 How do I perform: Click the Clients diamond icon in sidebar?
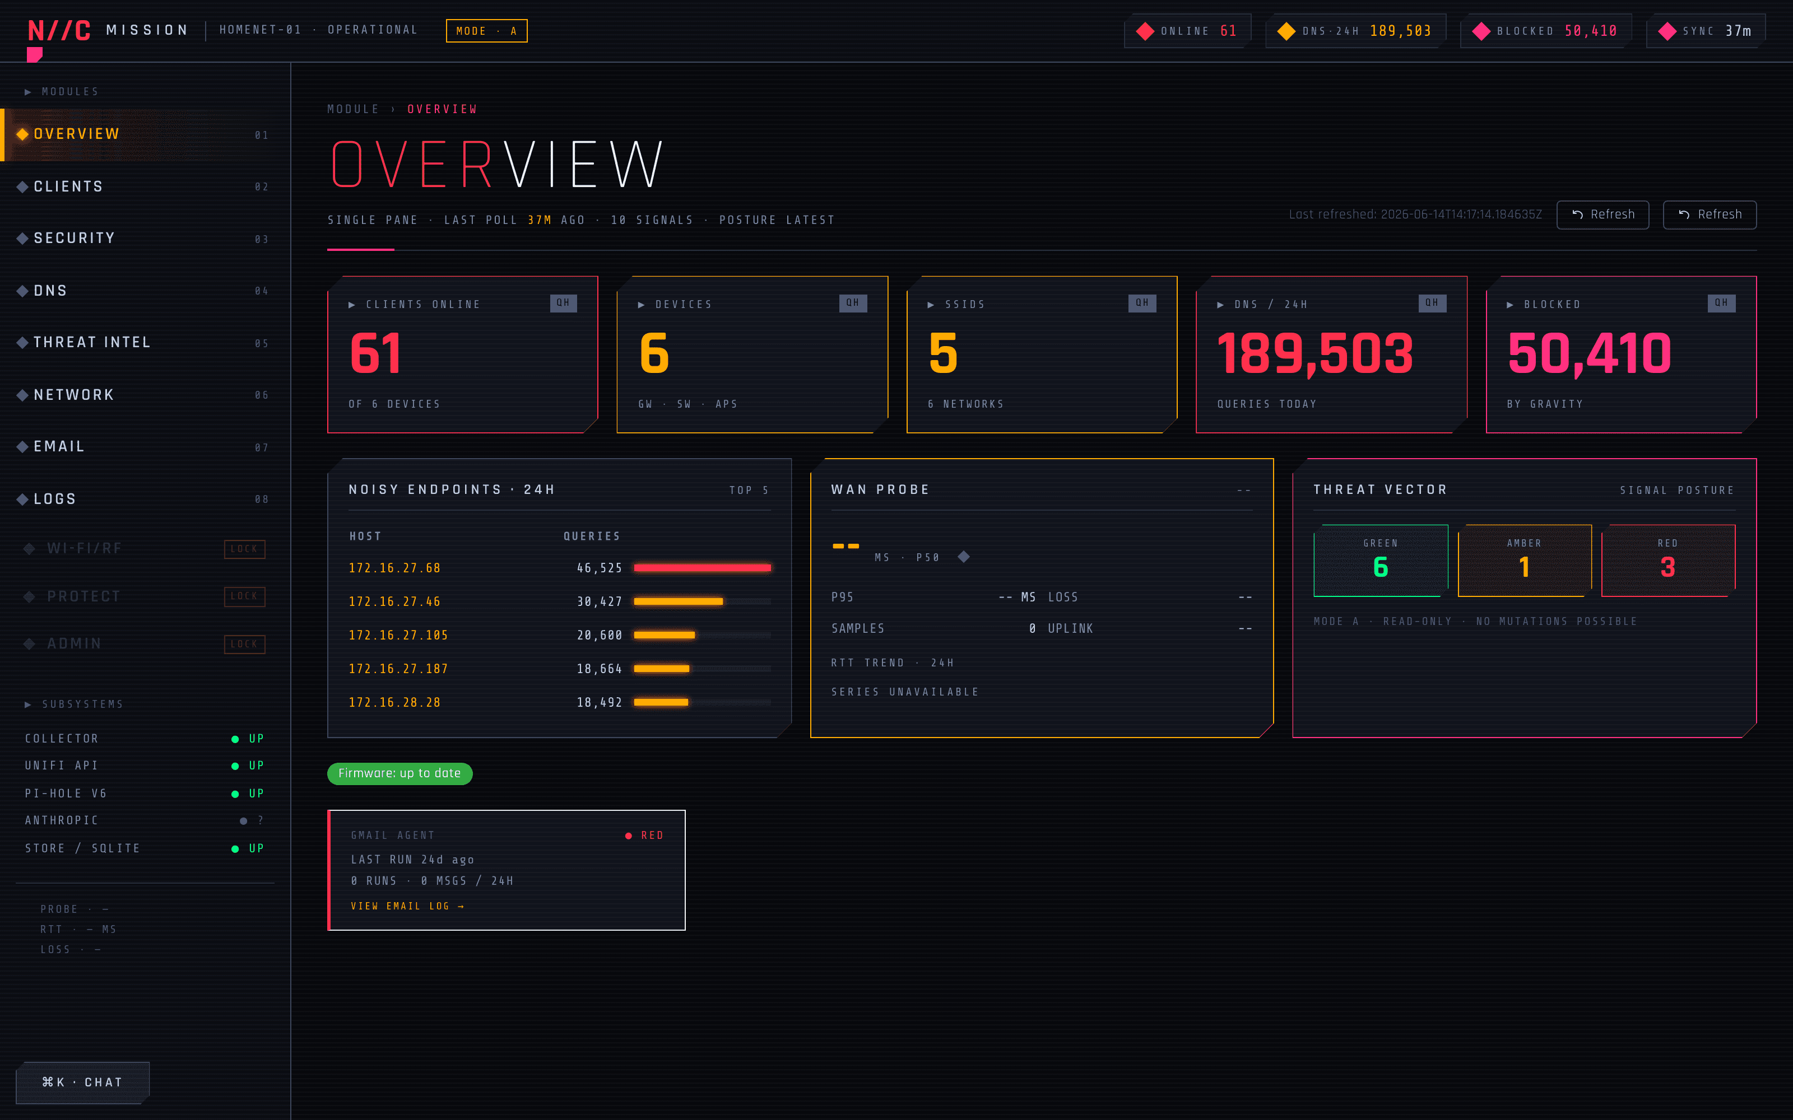(x=23, y=186)
